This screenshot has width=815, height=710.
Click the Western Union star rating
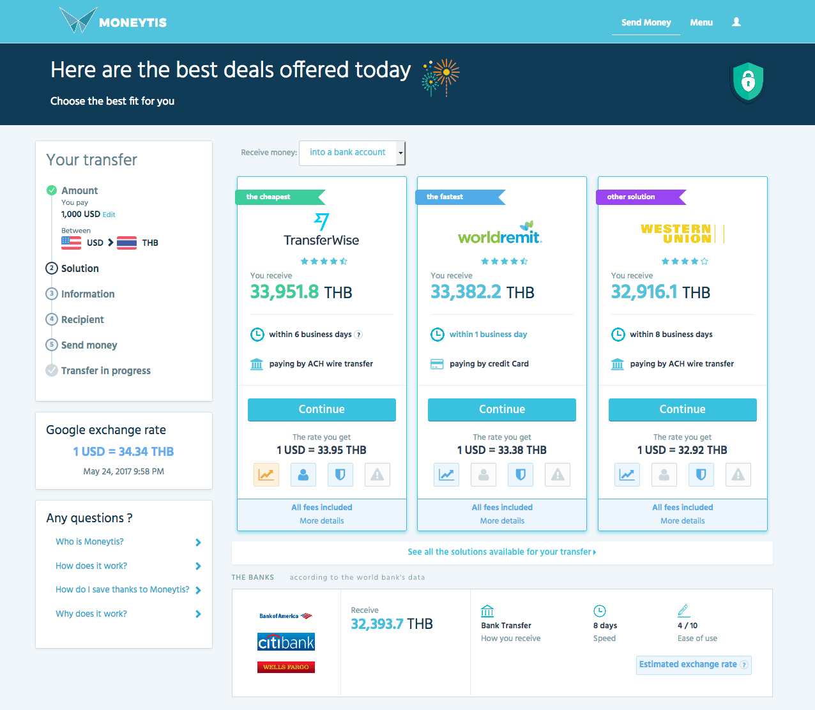685,261
